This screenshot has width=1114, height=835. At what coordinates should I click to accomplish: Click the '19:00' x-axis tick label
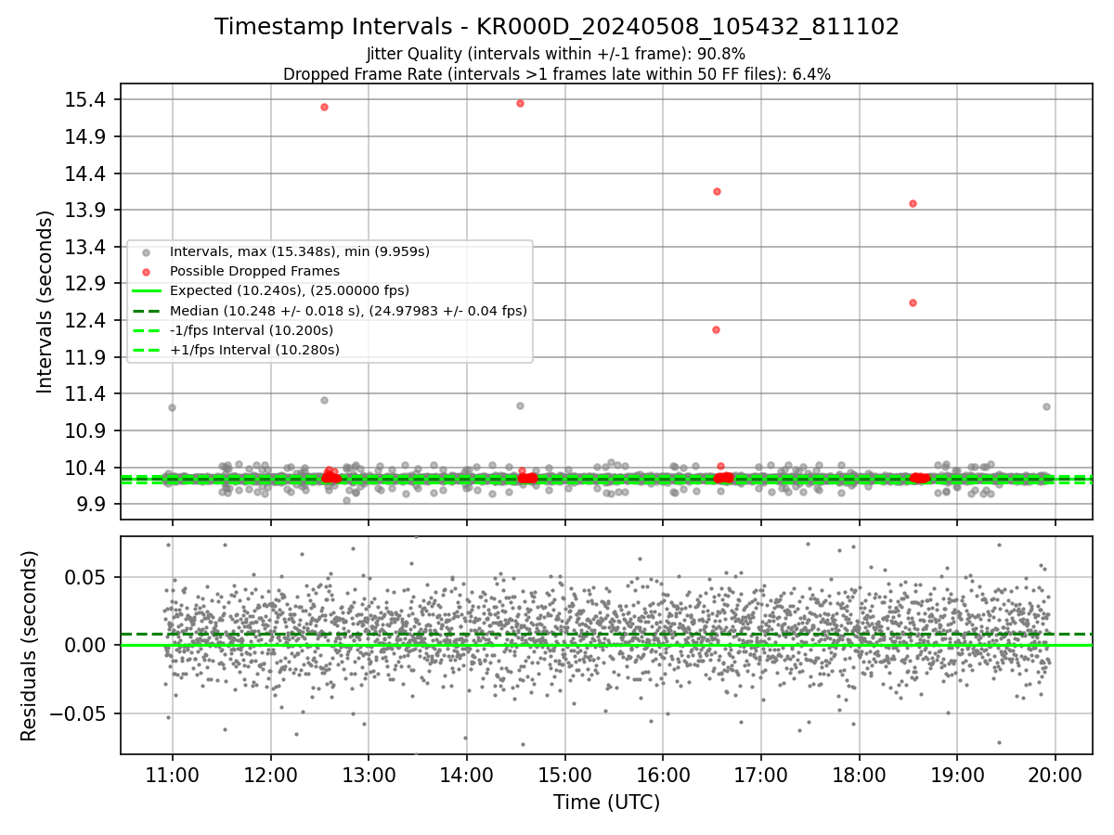(957, 775)
